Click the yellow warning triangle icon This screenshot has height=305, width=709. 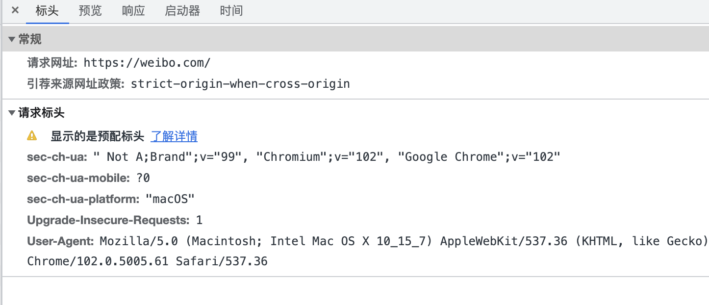pos(32,136)
